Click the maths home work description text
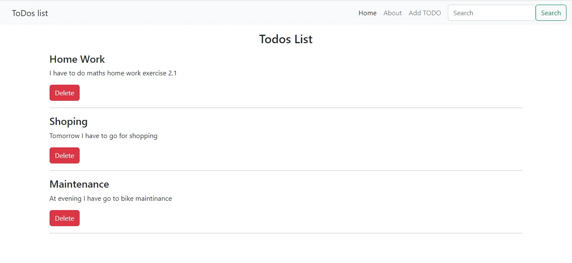 (113, 73)
